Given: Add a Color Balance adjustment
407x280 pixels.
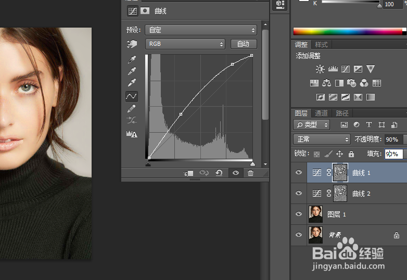Looking at the screenshot, I should click(326, 83).
